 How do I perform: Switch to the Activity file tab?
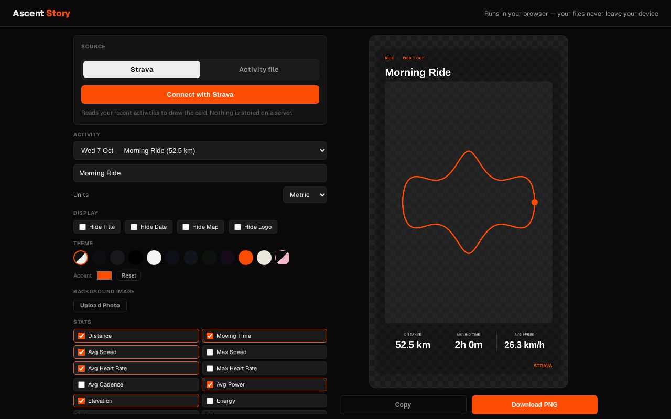[259, 69]
